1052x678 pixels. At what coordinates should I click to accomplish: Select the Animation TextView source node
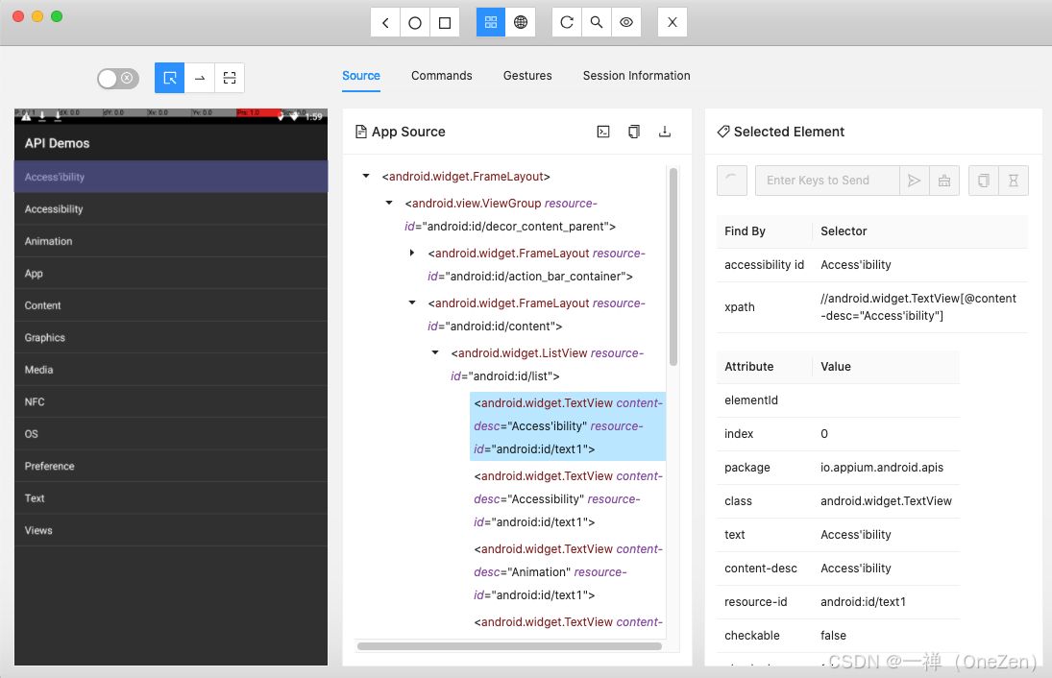click(568, 572)
